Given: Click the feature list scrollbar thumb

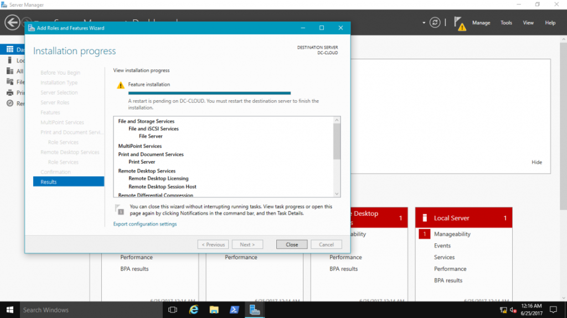Looking at the screenshot, I should [337, 141].
